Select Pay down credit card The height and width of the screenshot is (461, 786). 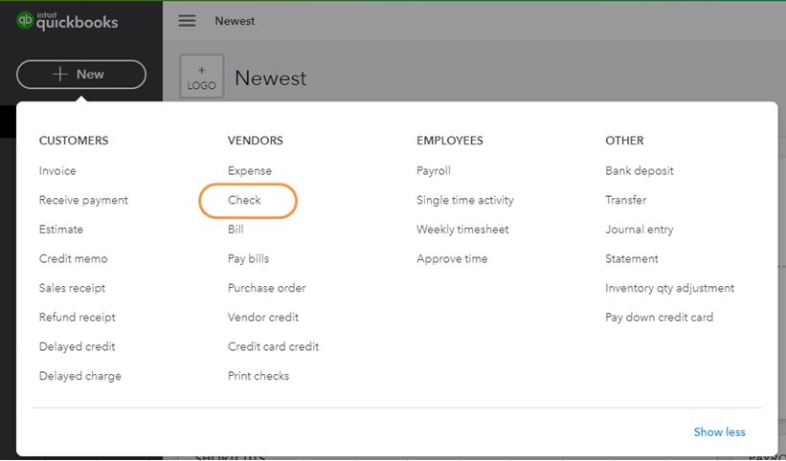pos(659,318)
